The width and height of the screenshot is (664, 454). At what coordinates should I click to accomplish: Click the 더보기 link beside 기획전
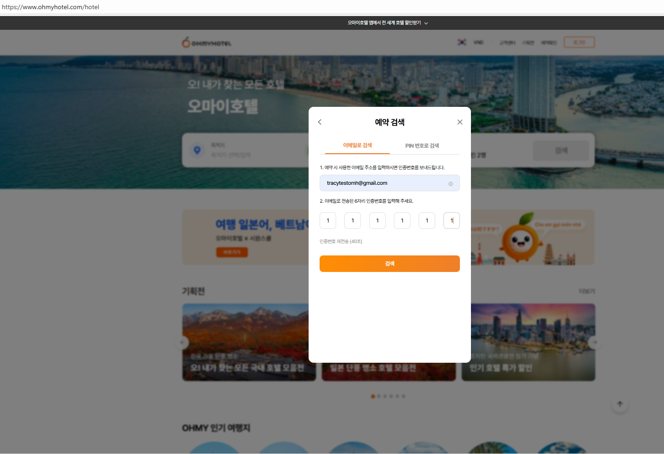point(587,291)
